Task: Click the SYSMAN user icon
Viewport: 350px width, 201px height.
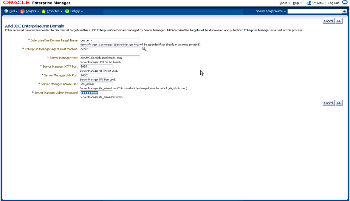Action: [x=309, y=3]
